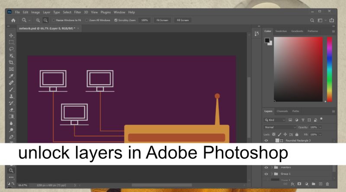The image size is (346, 192).
Task: Create a new group folder icon
Action: pos(313,184)
